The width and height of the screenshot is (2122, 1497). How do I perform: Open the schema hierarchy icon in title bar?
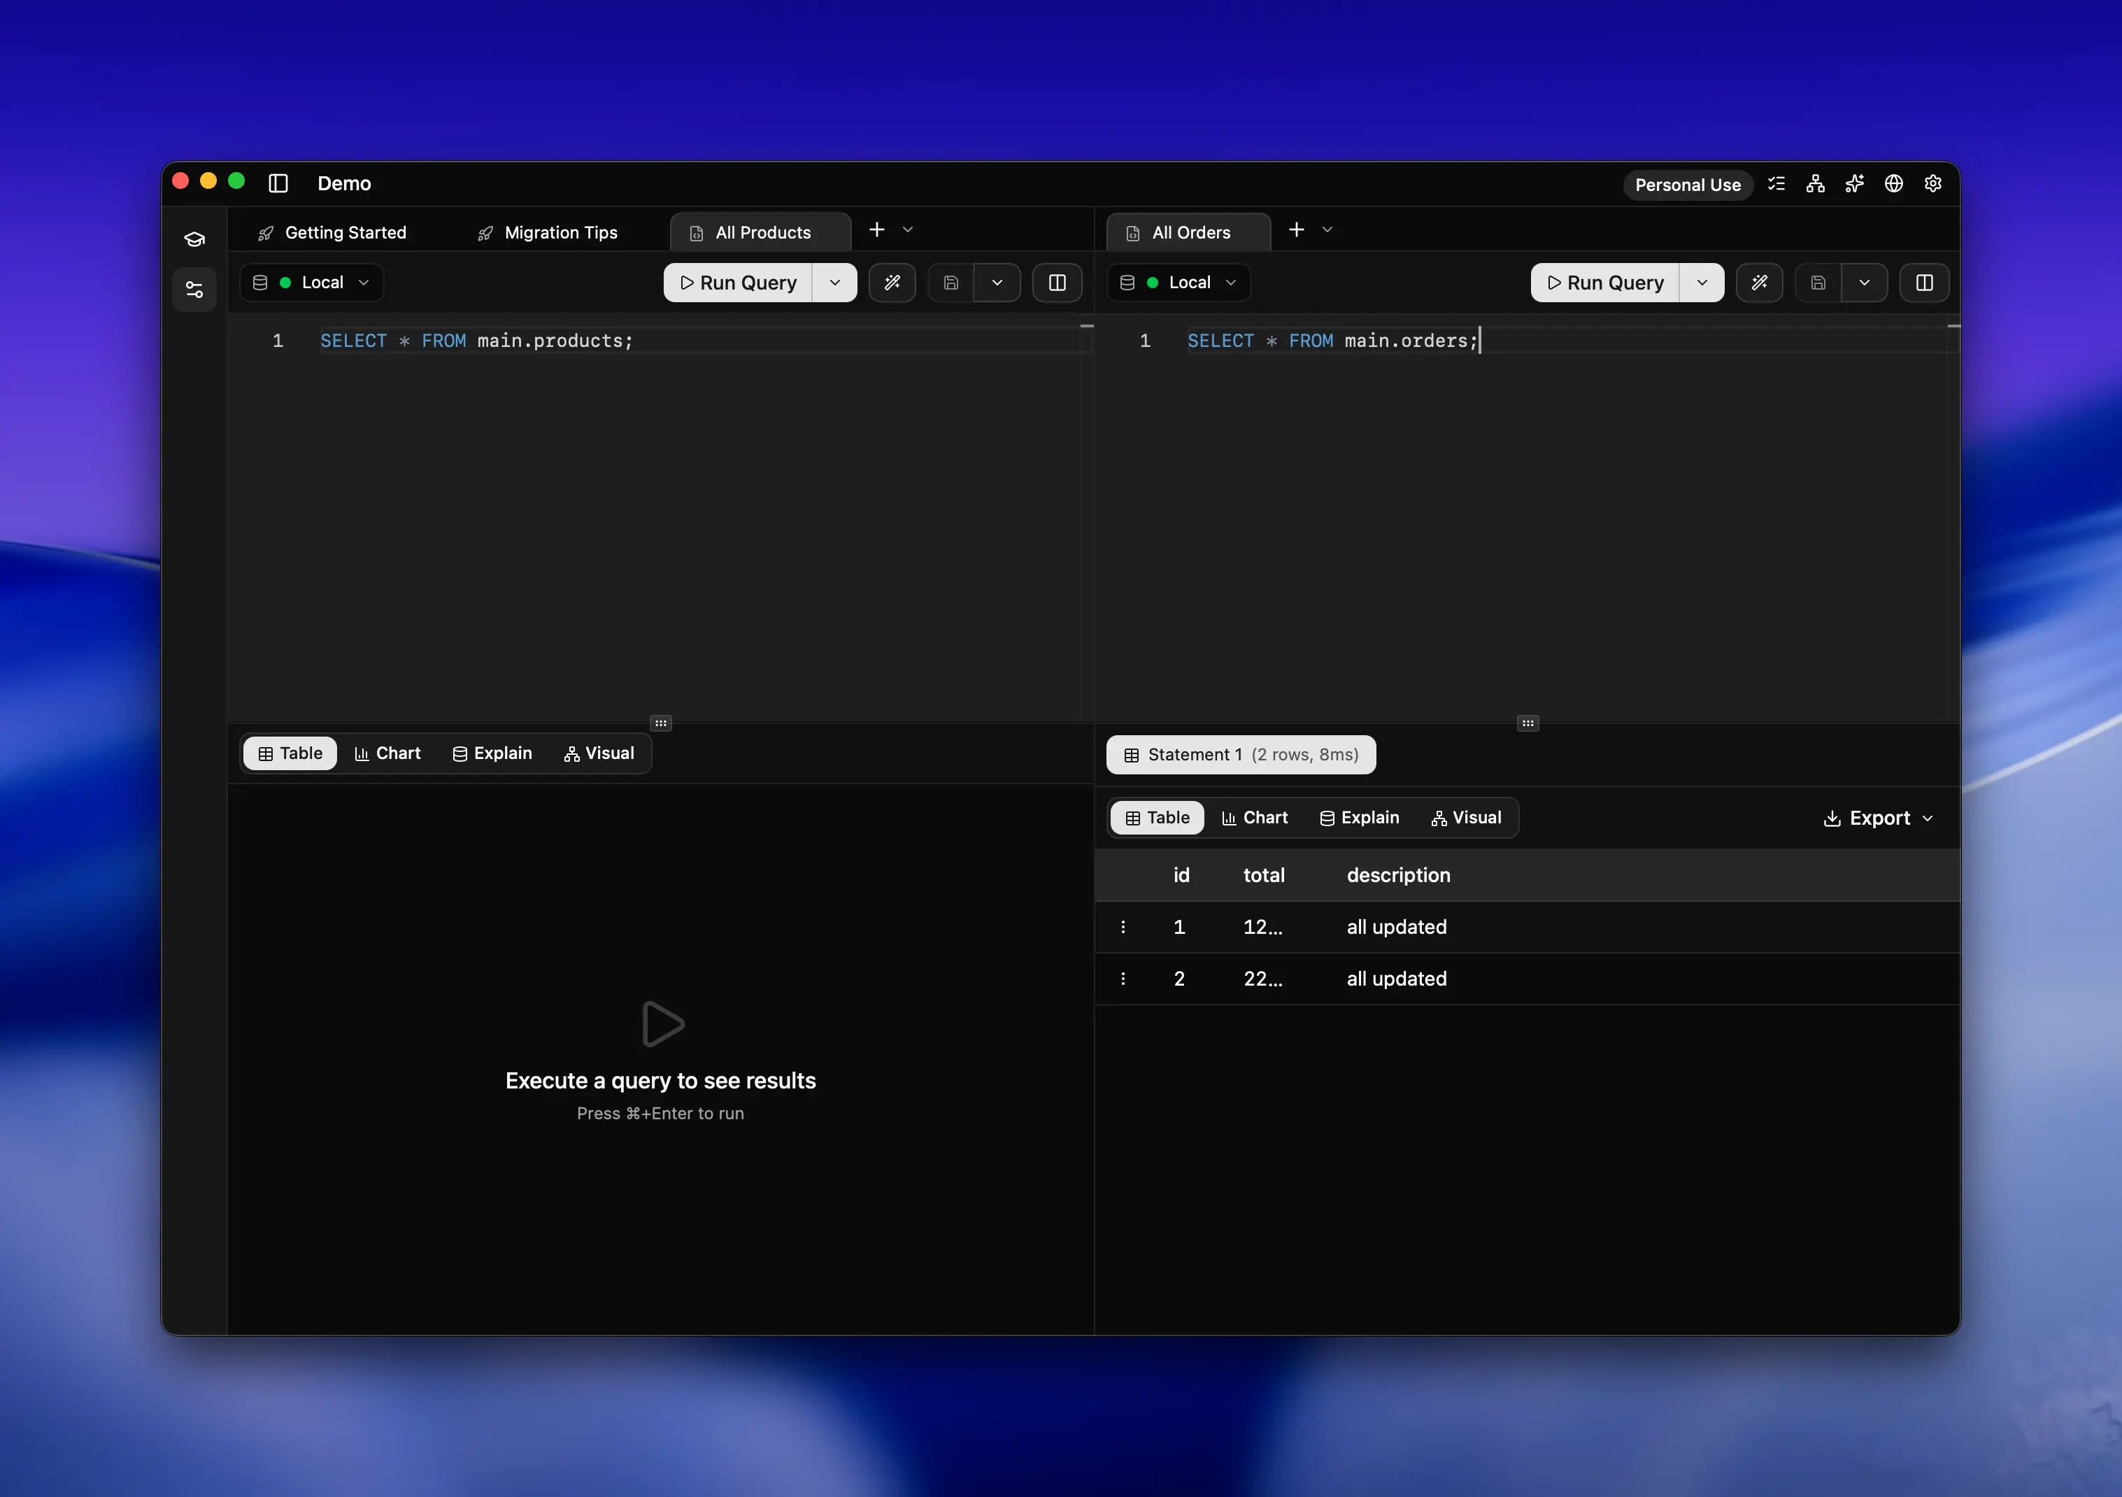1815,184
